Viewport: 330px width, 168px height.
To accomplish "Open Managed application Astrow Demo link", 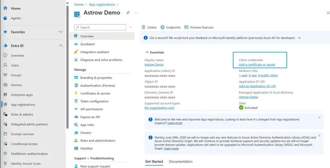I will click(x=248, y=97).
